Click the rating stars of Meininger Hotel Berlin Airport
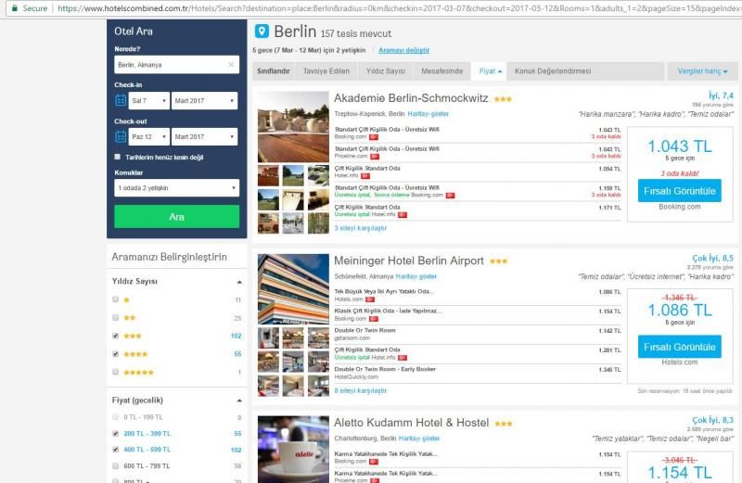 click(x=499, y=261)
